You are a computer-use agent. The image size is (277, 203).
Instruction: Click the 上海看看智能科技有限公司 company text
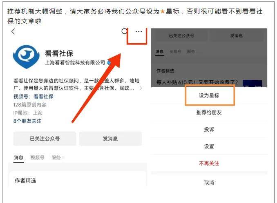coord(75,62)
